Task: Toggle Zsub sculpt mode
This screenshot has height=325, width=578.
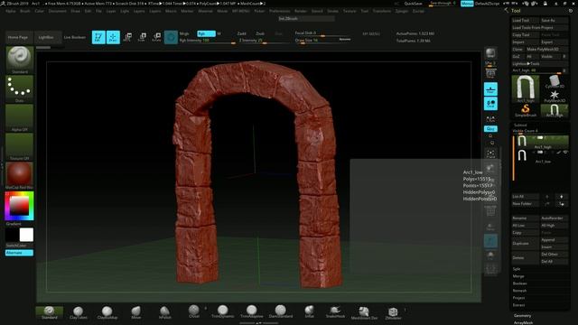Action: pyautogui.click(x=260, y=33)
